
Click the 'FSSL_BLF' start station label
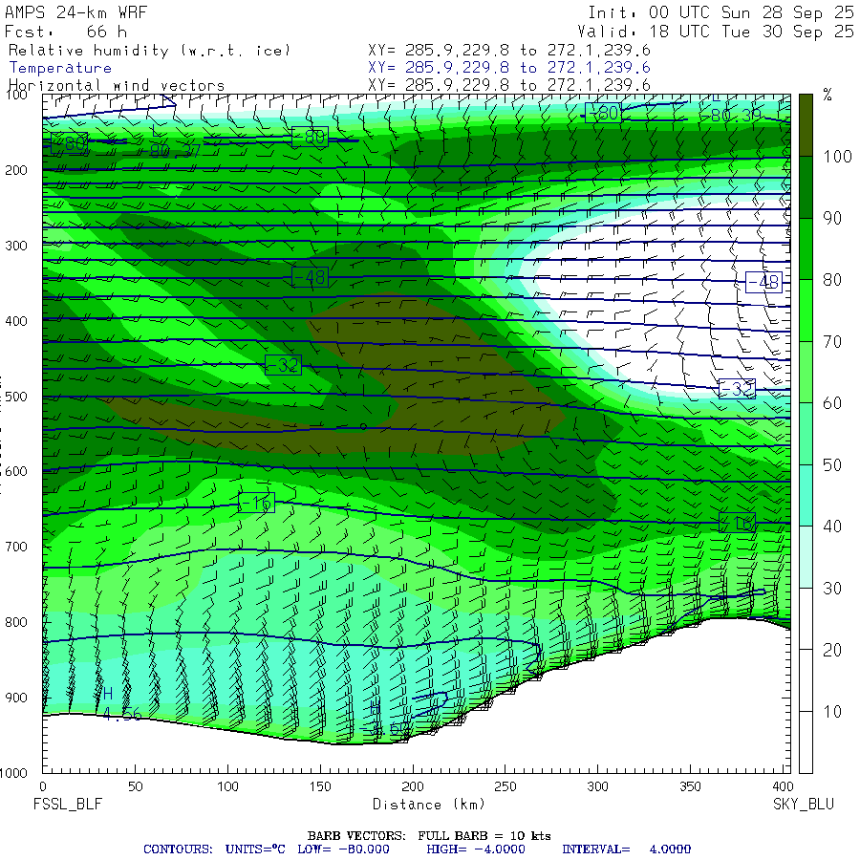point(68,804)
